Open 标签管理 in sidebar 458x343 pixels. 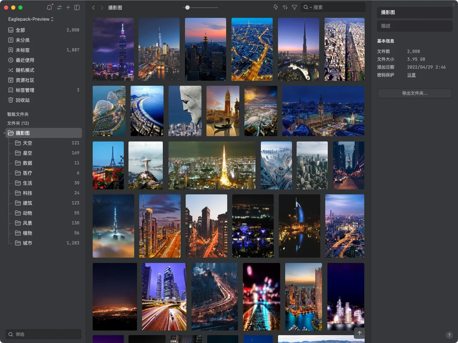click(44, 90)
